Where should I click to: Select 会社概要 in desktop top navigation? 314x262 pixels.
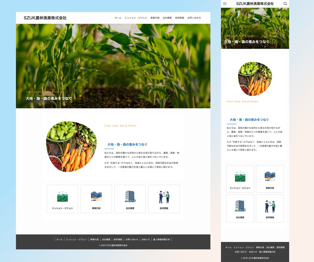(167, 18)
